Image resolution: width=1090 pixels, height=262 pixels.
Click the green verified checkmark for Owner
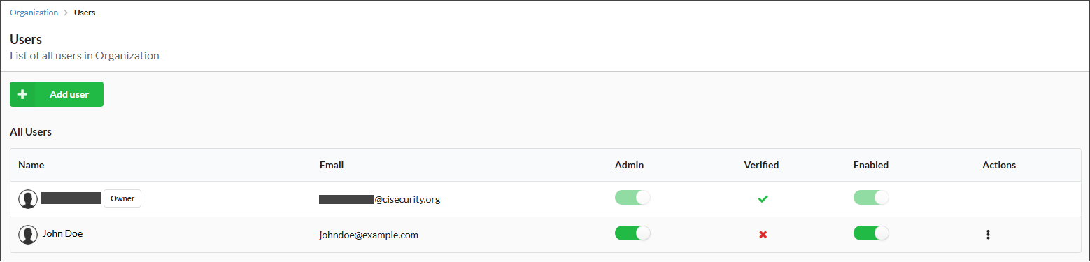point(763,199)
